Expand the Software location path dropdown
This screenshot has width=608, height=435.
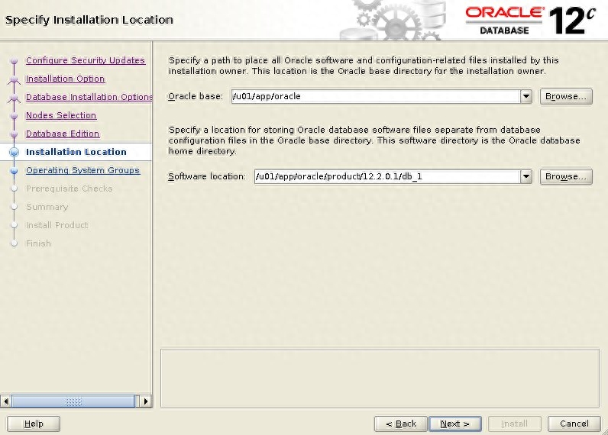[526, 177]
